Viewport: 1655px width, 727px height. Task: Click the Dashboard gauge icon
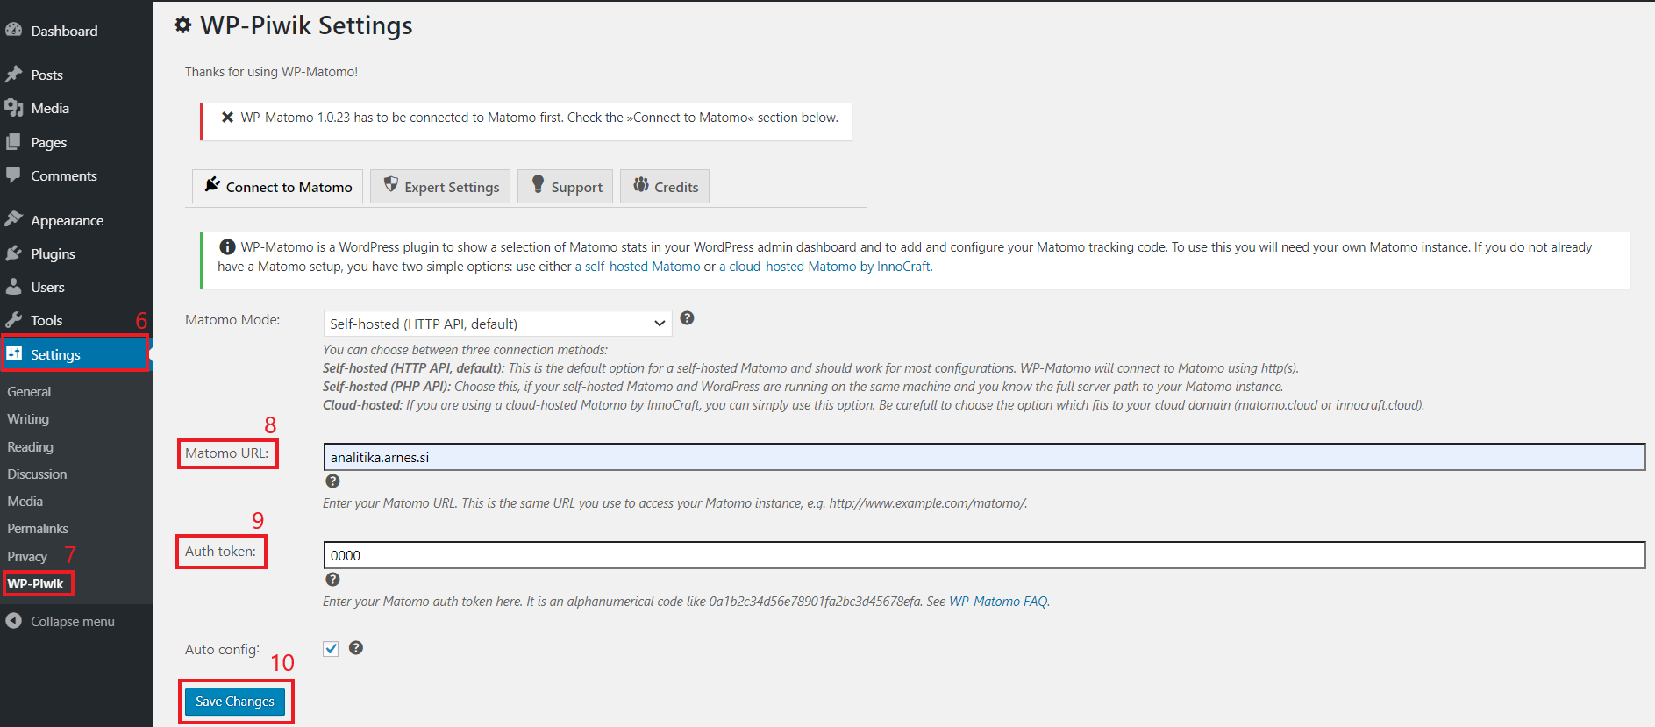13,29
